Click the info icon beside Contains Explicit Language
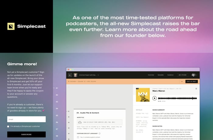This screenshot has height=140, width=213. point(100,134)
